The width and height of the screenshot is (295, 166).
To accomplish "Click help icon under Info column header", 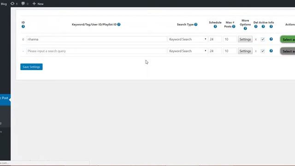I will [x=271, y=27].
